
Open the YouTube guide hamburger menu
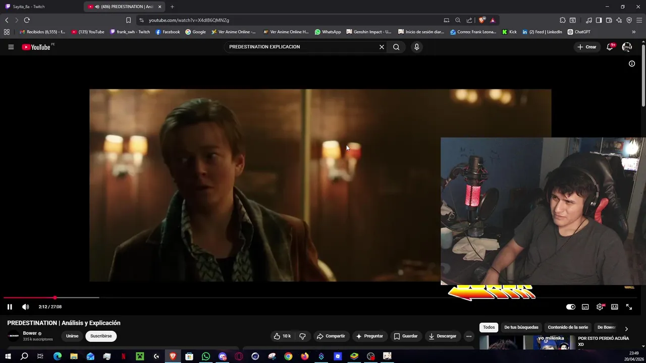pyautogui.click(x=11, y=47)
